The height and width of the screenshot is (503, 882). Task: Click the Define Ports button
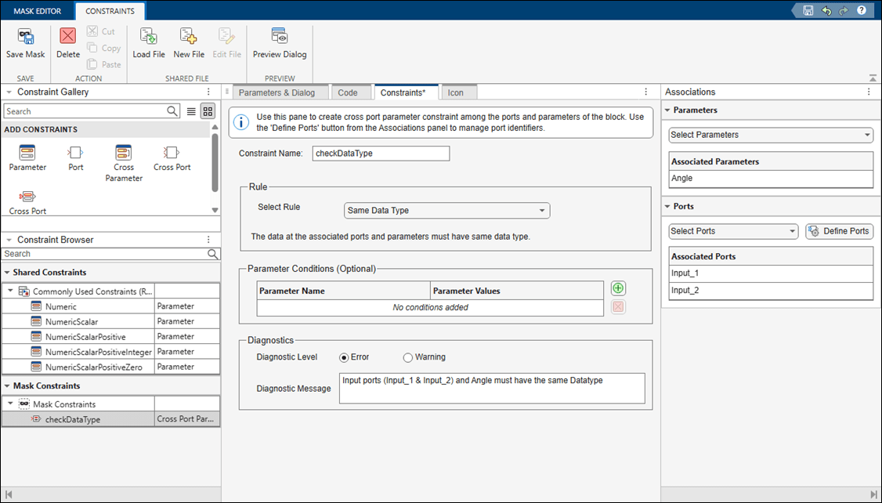[839, 231]
